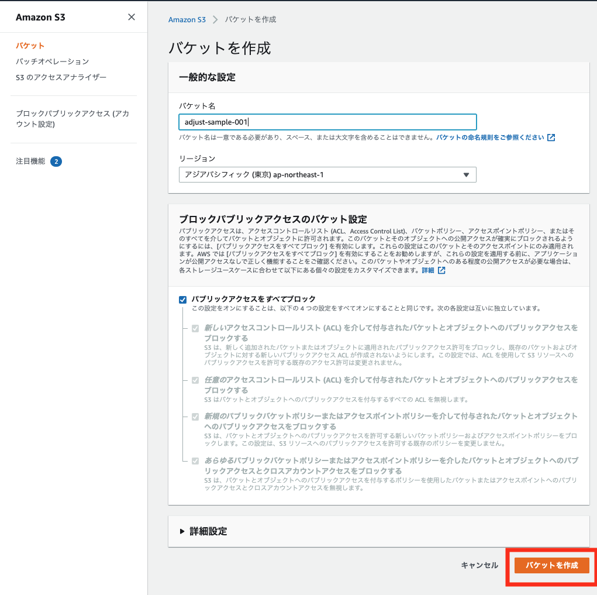Click the キャンセル button
The image size is (597, 595).
[x=479, y=565]
